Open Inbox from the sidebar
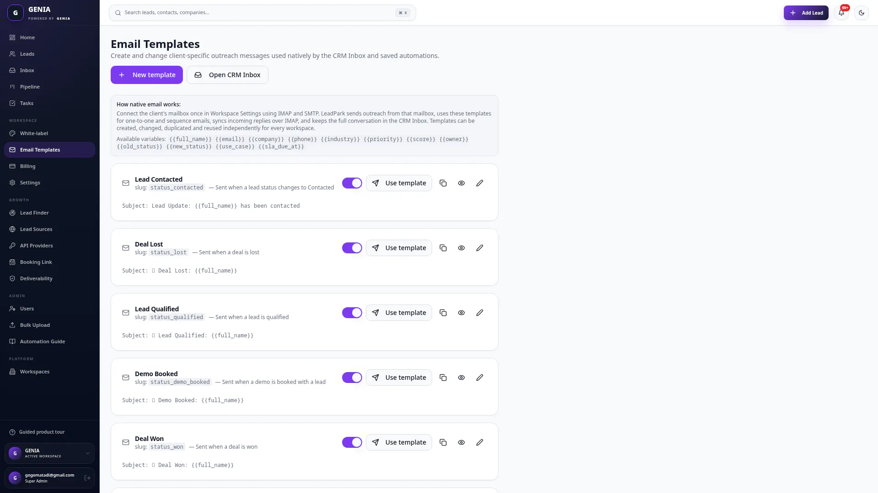 coord(49,70)
